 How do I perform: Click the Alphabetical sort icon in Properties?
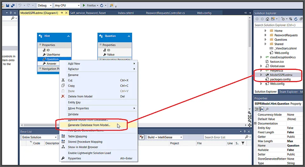tap(261, 109)
